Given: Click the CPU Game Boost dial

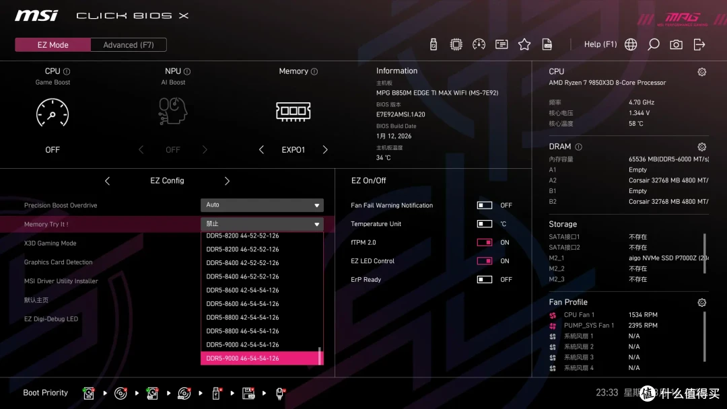Looking at the screenshot, I should pos(53,112).
